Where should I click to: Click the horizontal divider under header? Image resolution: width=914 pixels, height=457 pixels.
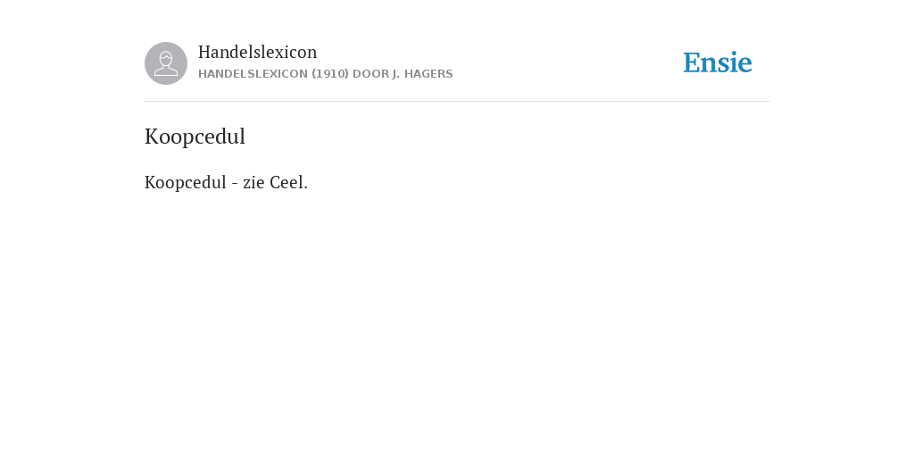coord(457,102)
